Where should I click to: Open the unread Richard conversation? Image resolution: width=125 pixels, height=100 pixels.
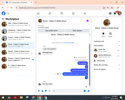(x=17, y=59)
